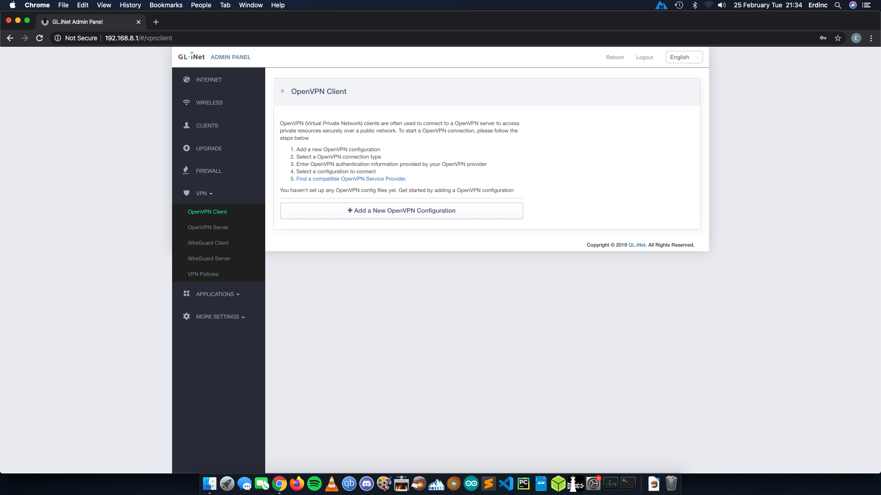Image resolution: width=881 pixels, height=495 pixels.
Task: Open WireGuard Client page
Action: tap(208, 243)
